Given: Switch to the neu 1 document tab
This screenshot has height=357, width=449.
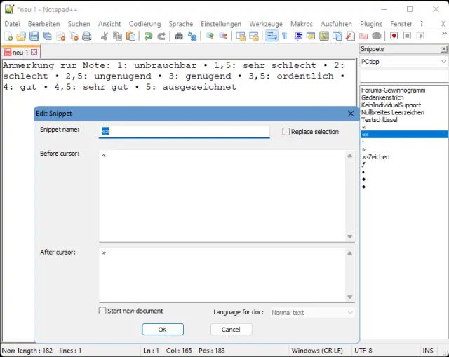Looking at the screenshot, I should [x=20, y=52].
